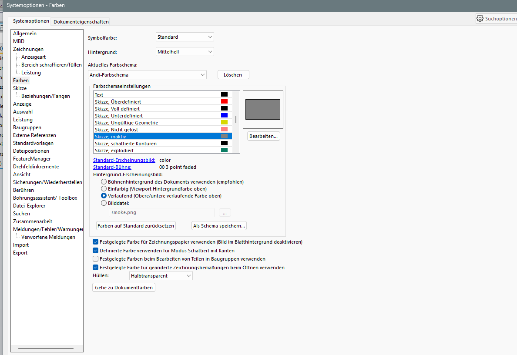The width and height of the screenshot is (517, 355).
Task: Click the red swatch for Skizze, Überdefiniert
Action: click(224, 101)
